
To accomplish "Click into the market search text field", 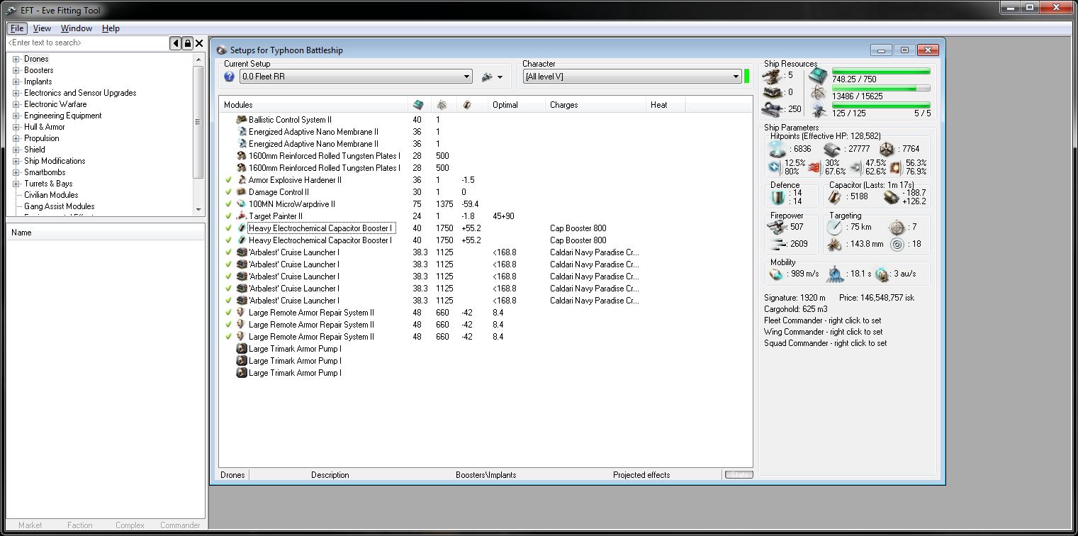I will click(x=85, y=43).
